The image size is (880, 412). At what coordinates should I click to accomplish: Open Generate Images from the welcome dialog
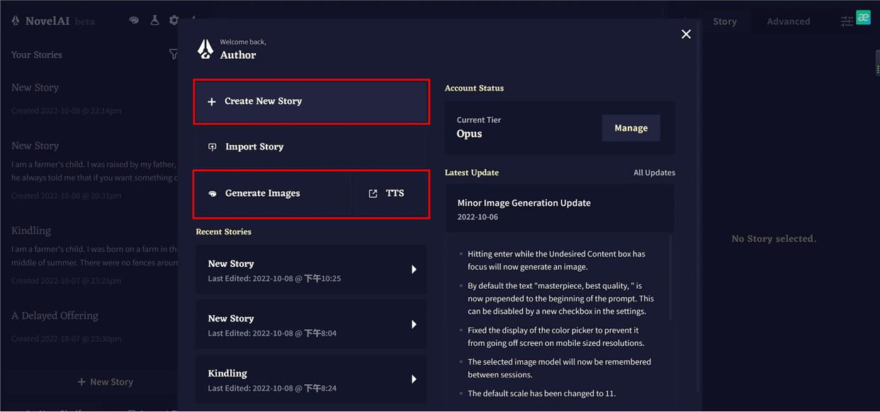tap(273, 193)
